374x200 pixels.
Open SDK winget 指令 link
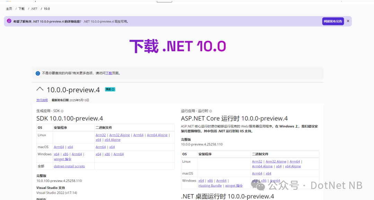62,159
